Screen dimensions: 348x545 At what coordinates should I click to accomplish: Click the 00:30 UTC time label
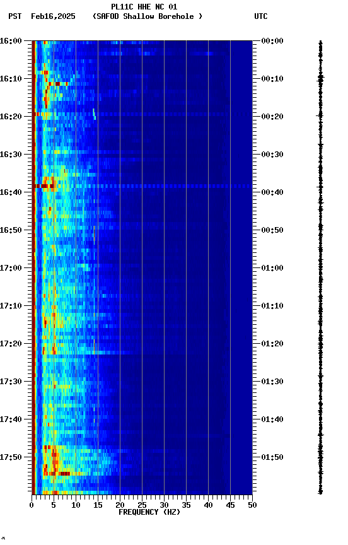tap(272, 155)
